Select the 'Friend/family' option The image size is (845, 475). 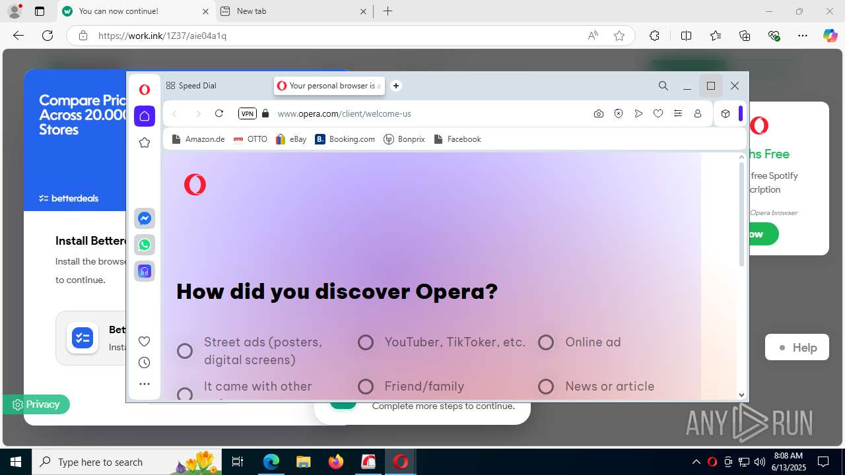(x=366, y=387)
